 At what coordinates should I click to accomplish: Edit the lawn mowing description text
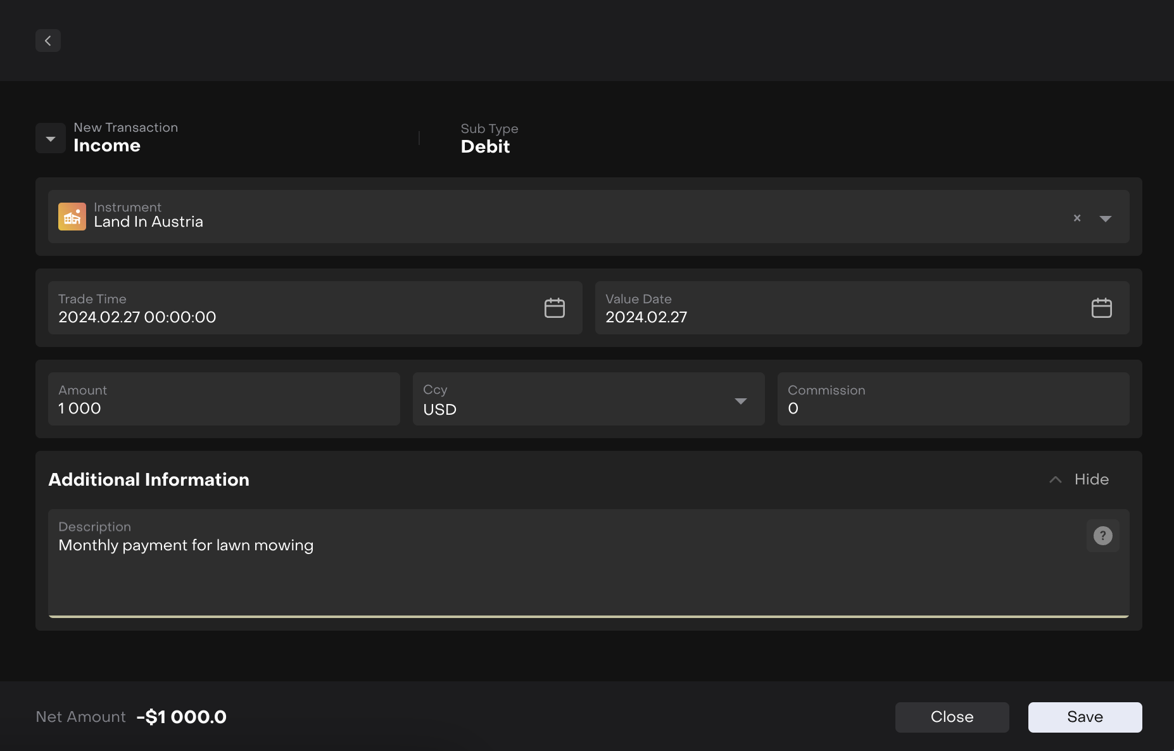click(x=186, y=545)
